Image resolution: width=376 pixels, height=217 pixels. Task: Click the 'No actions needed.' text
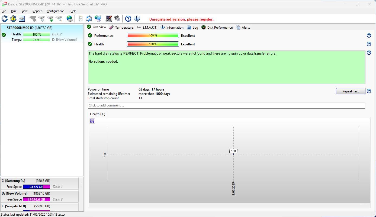(x=103, y=62)
